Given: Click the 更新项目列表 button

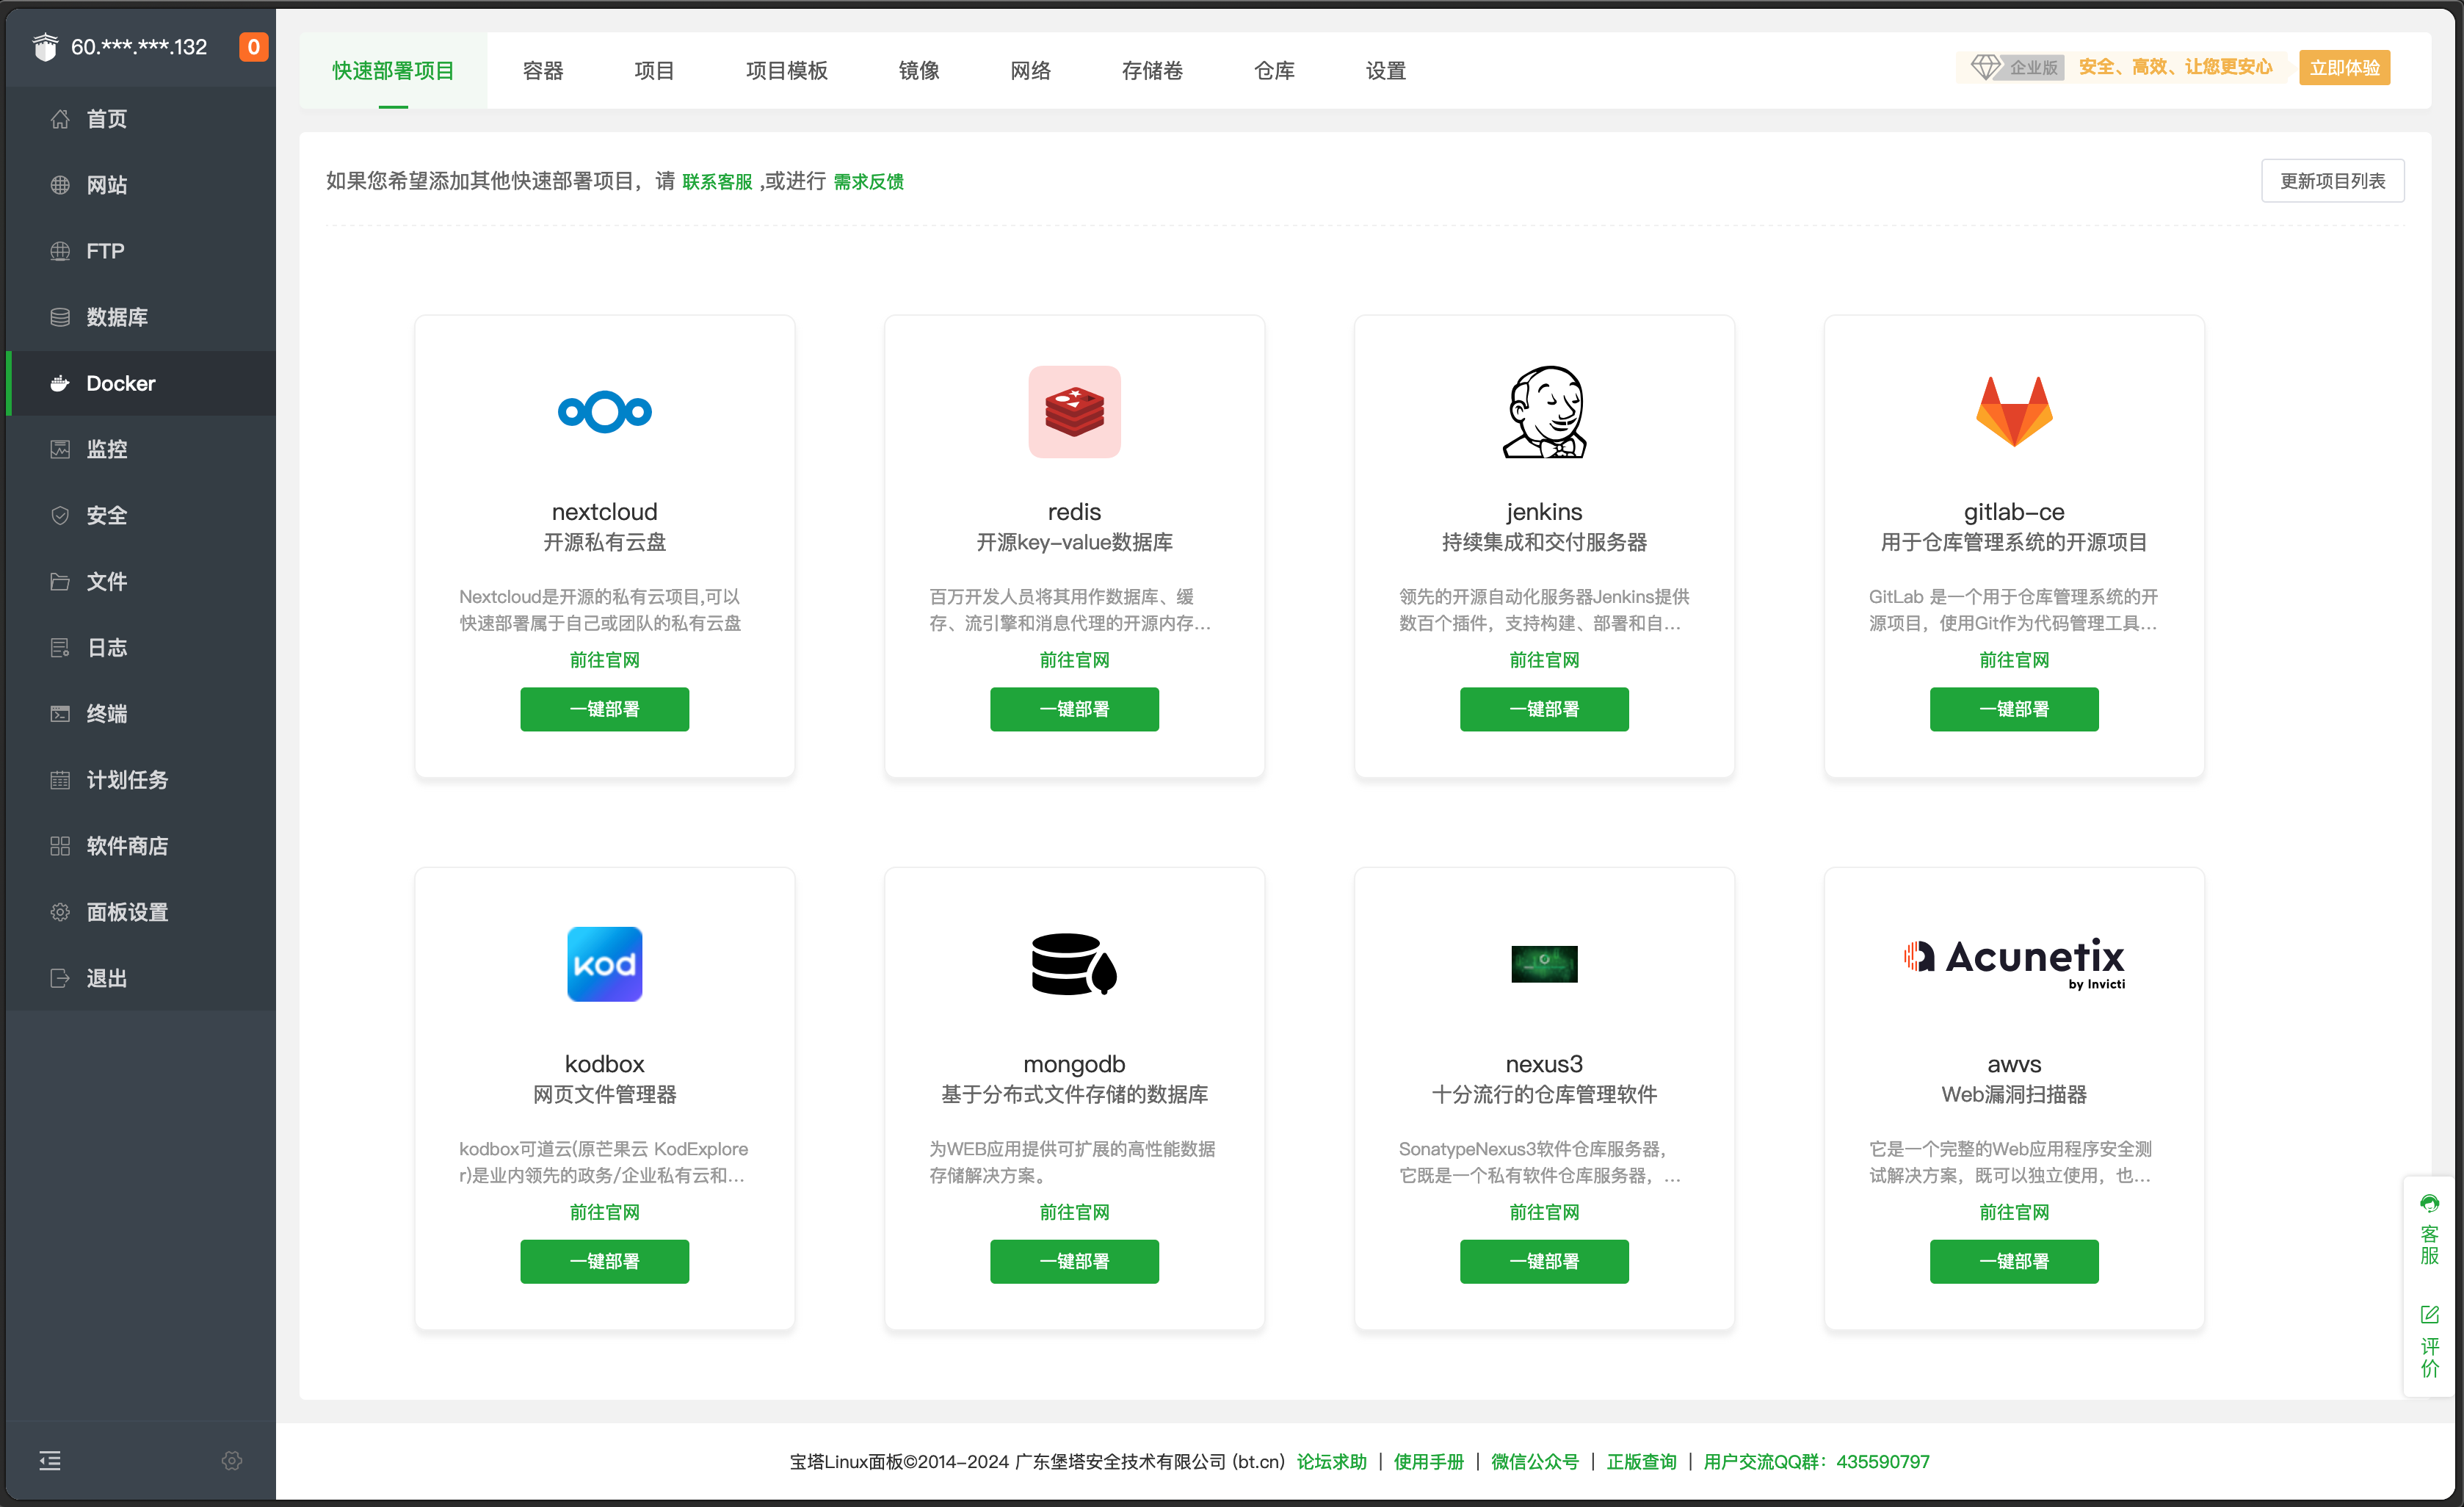Looking at the screenshot, I should coord(2332,181).
